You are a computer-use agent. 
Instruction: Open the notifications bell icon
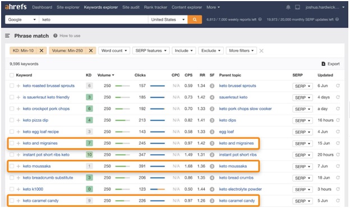click(x=288, y=7)
